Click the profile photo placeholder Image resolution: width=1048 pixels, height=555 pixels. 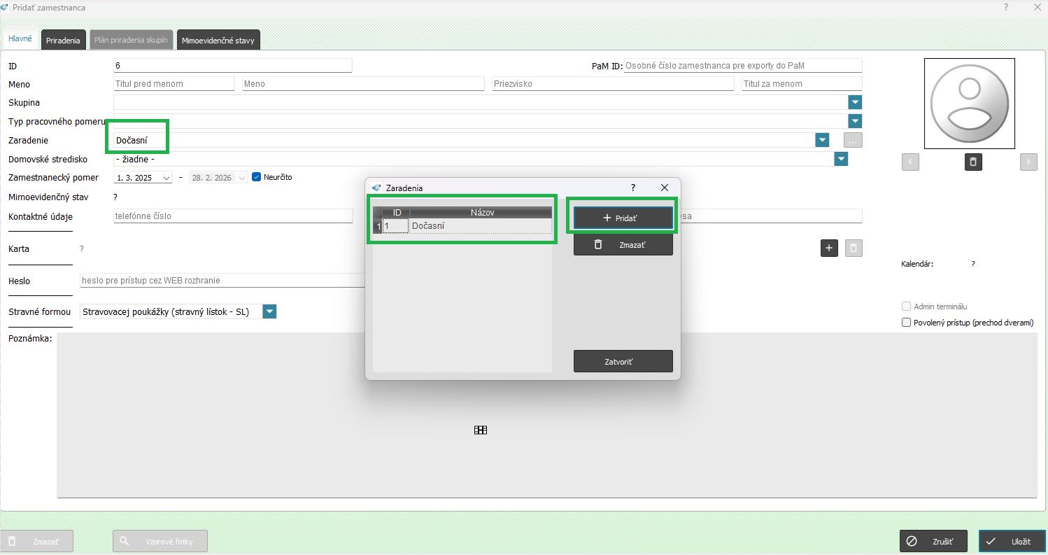[969, 104]
